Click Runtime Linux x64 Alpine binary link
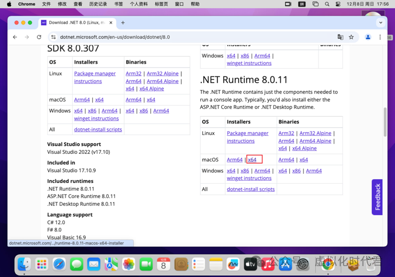The image size is (395, 277). [304, 148]
